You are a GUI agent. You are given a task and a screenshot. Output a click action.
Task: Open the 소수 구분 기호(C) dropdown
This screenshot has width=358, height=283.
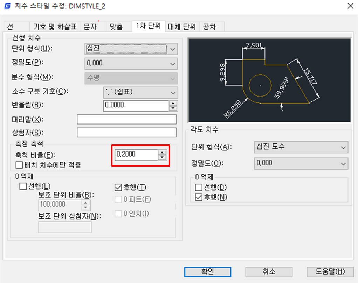140,92
